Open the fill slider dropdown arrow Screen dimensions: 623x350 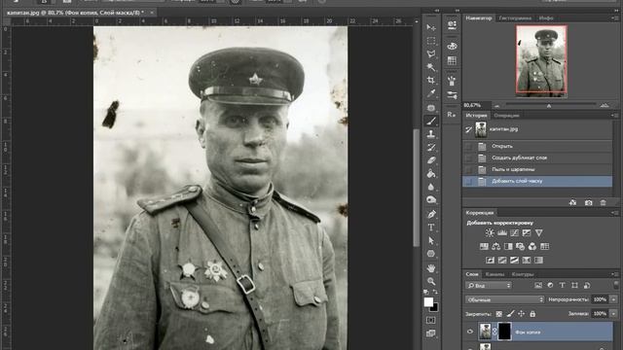pyautogui.click(x=613, y=314)
